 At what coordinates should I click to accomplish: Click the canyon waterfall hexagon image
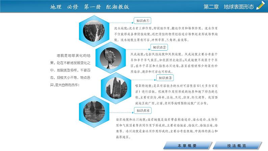point(94,31)
